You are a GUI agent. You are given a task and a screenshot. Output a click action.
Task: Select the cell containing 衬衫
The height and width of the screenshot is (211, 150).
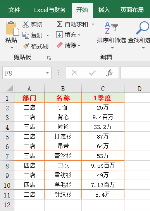pyautogui.click(x=63, y=127)
